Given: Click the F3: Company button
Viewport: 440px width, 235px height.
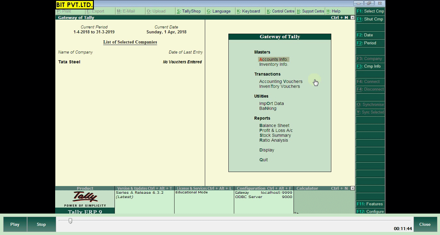Looking at the screenshot, I should 370,59.
